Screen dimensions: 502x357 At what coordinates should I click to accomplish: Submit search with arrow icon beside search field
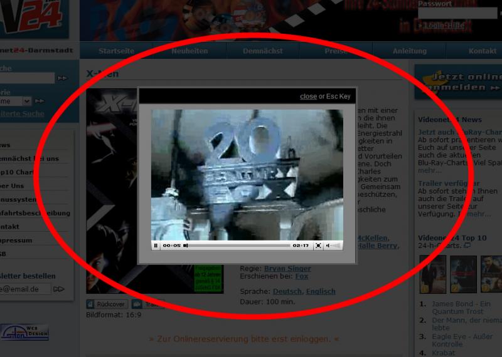point(62,78)
